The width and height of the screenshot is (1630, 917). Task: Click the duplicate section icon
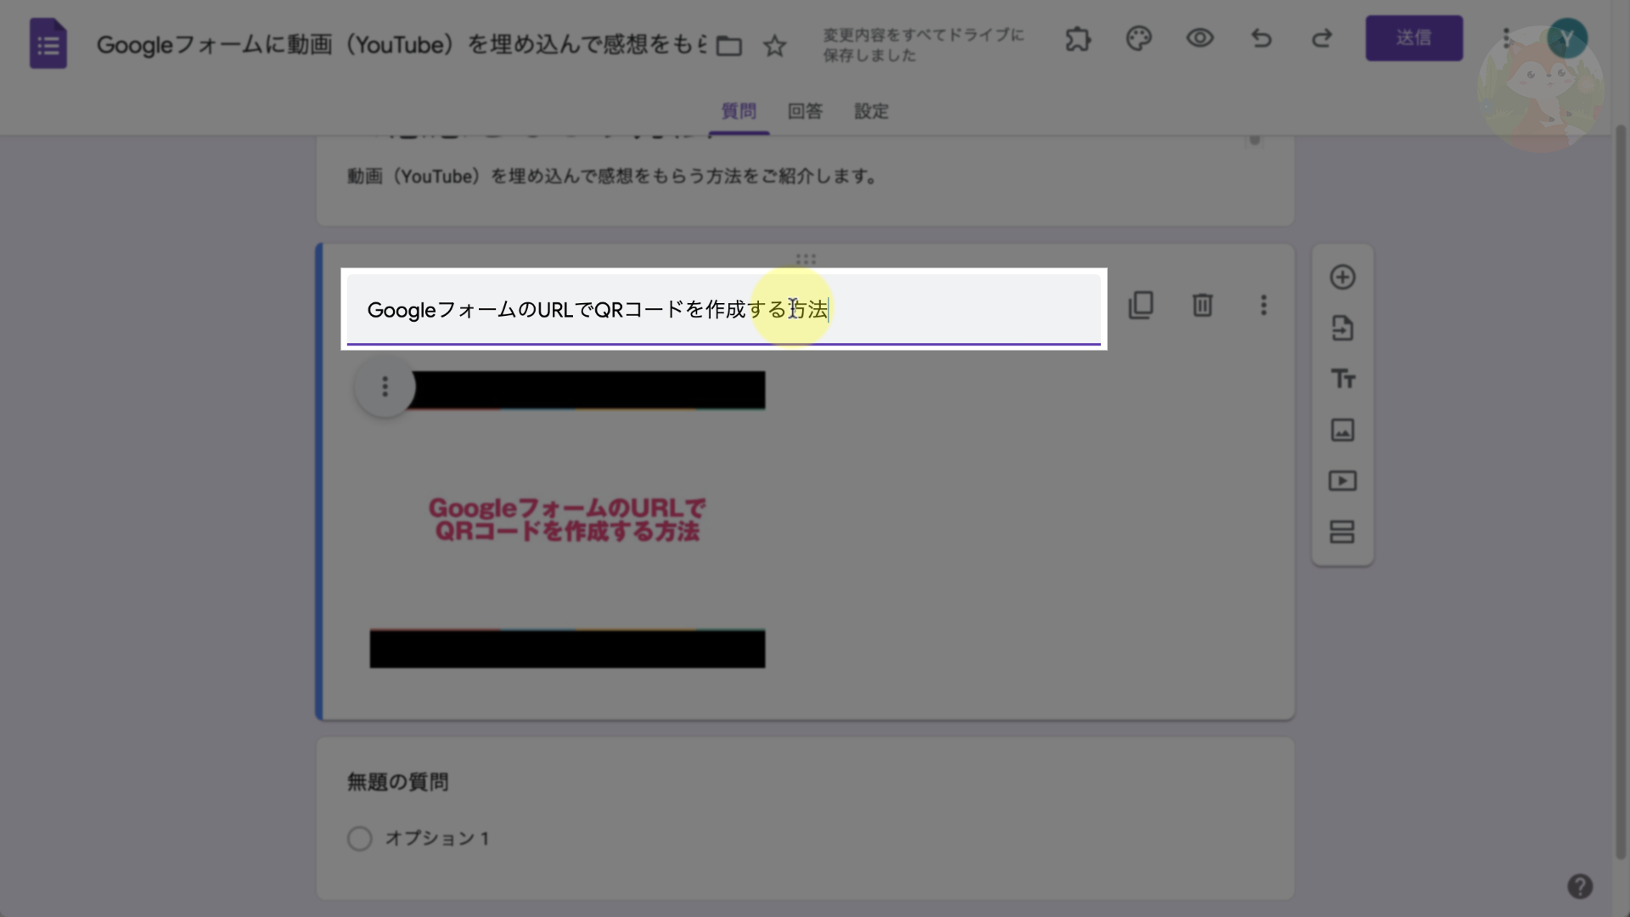click(1141, 305)
